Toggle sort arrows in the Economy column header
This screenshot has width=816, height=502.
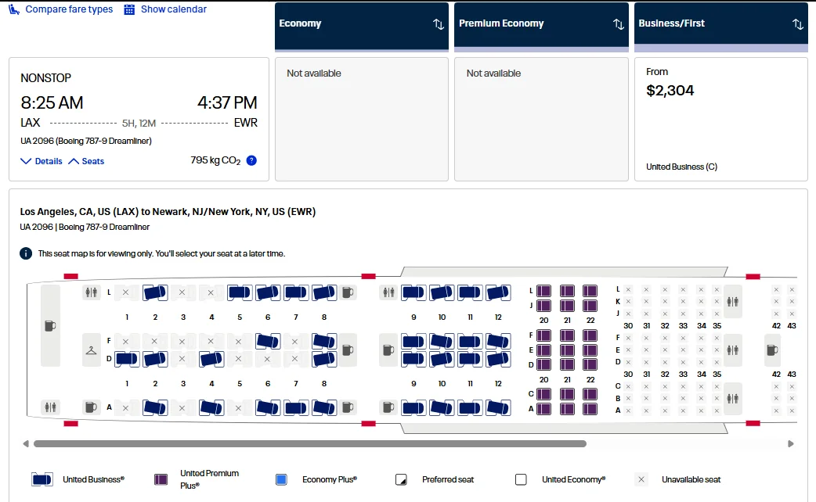(439, 24)
